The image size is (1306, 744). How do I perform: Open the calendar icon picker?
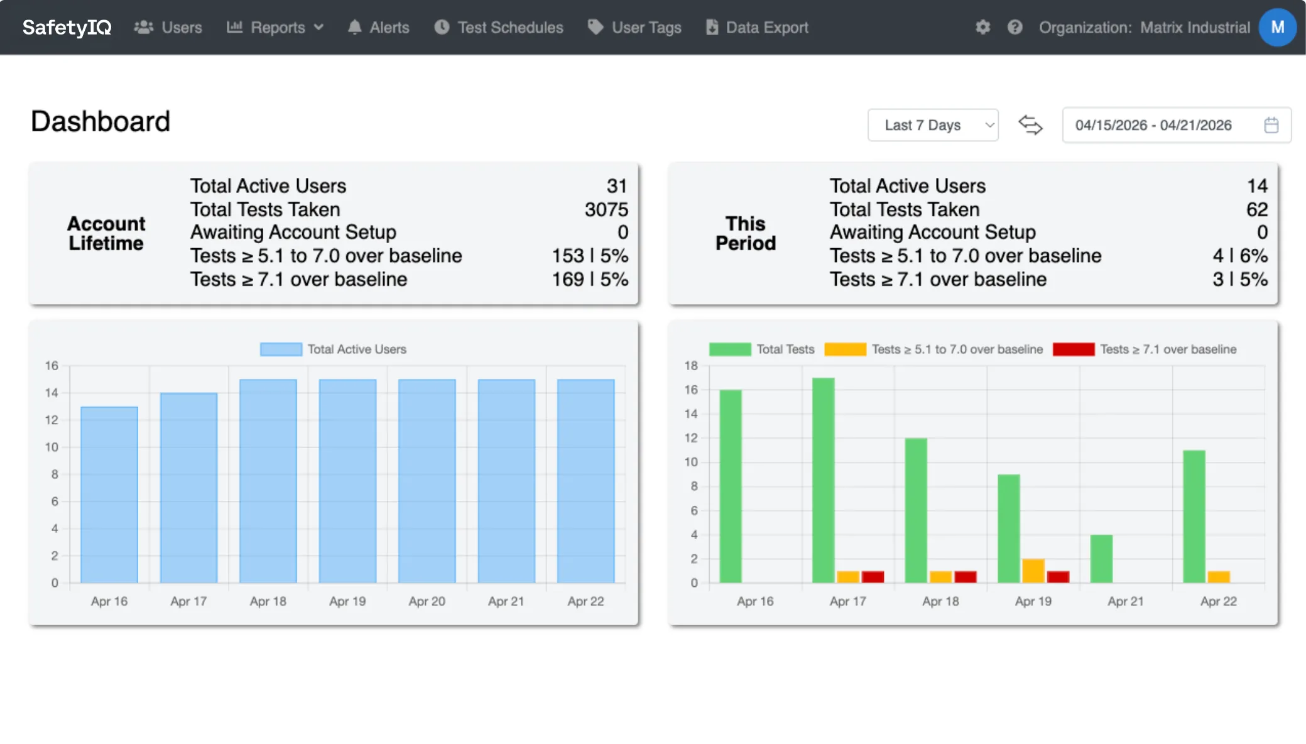click(x=1271, y=125)
